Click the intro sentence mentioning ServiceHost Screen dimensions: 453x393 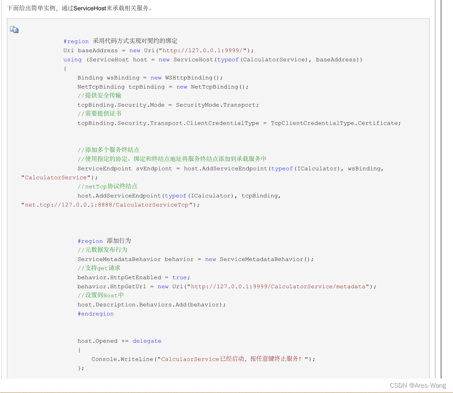80,8
